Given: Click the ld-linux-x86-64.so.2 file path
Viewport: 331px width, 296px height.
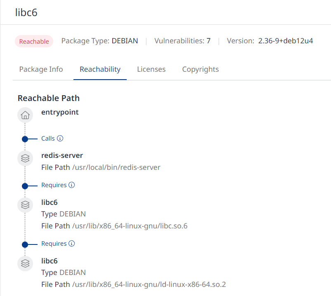Looking at the screenshot, I should tap(149, 284).
